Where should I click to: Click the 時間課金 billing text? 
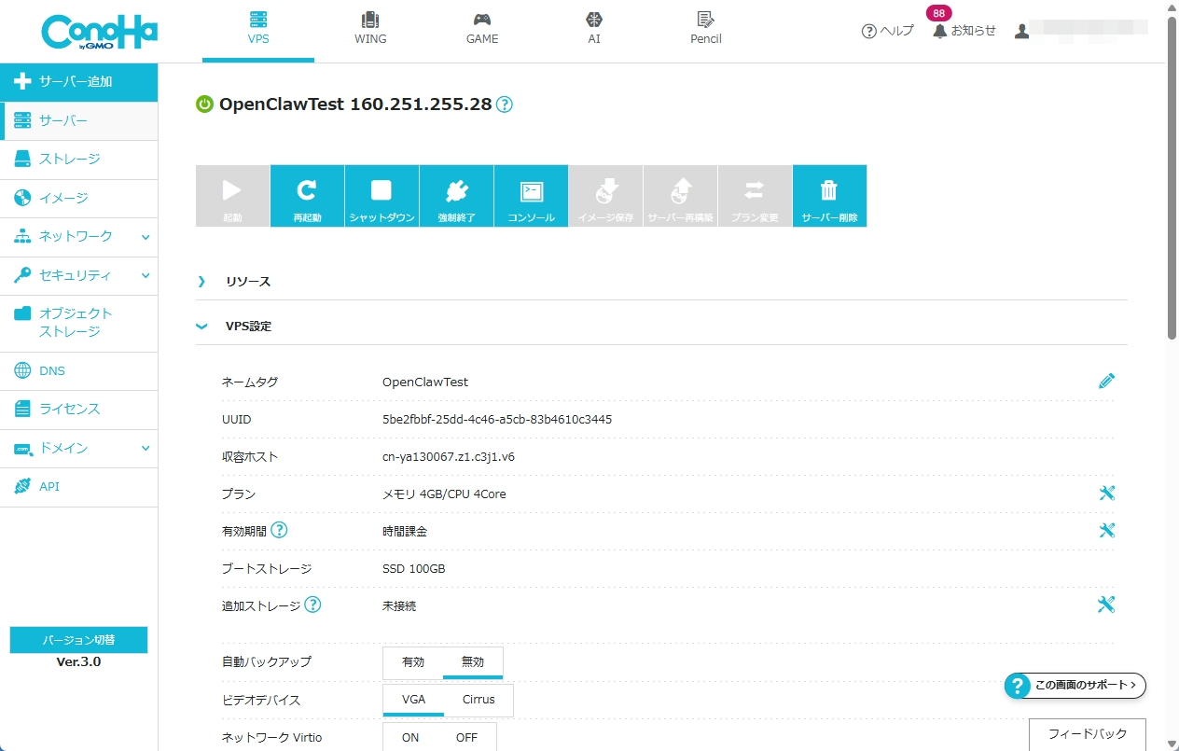405,532
